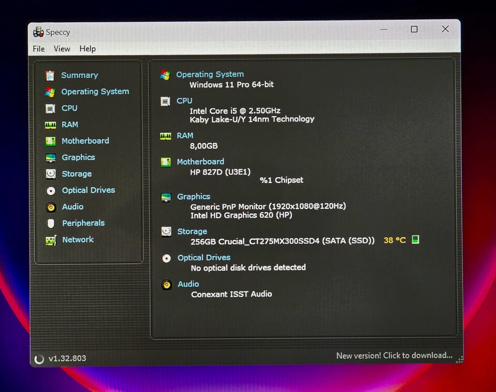The height and width of the screenshot is (392, 496).
Task: Switch to the CPU section in sidebar
Action: [69, 108]
